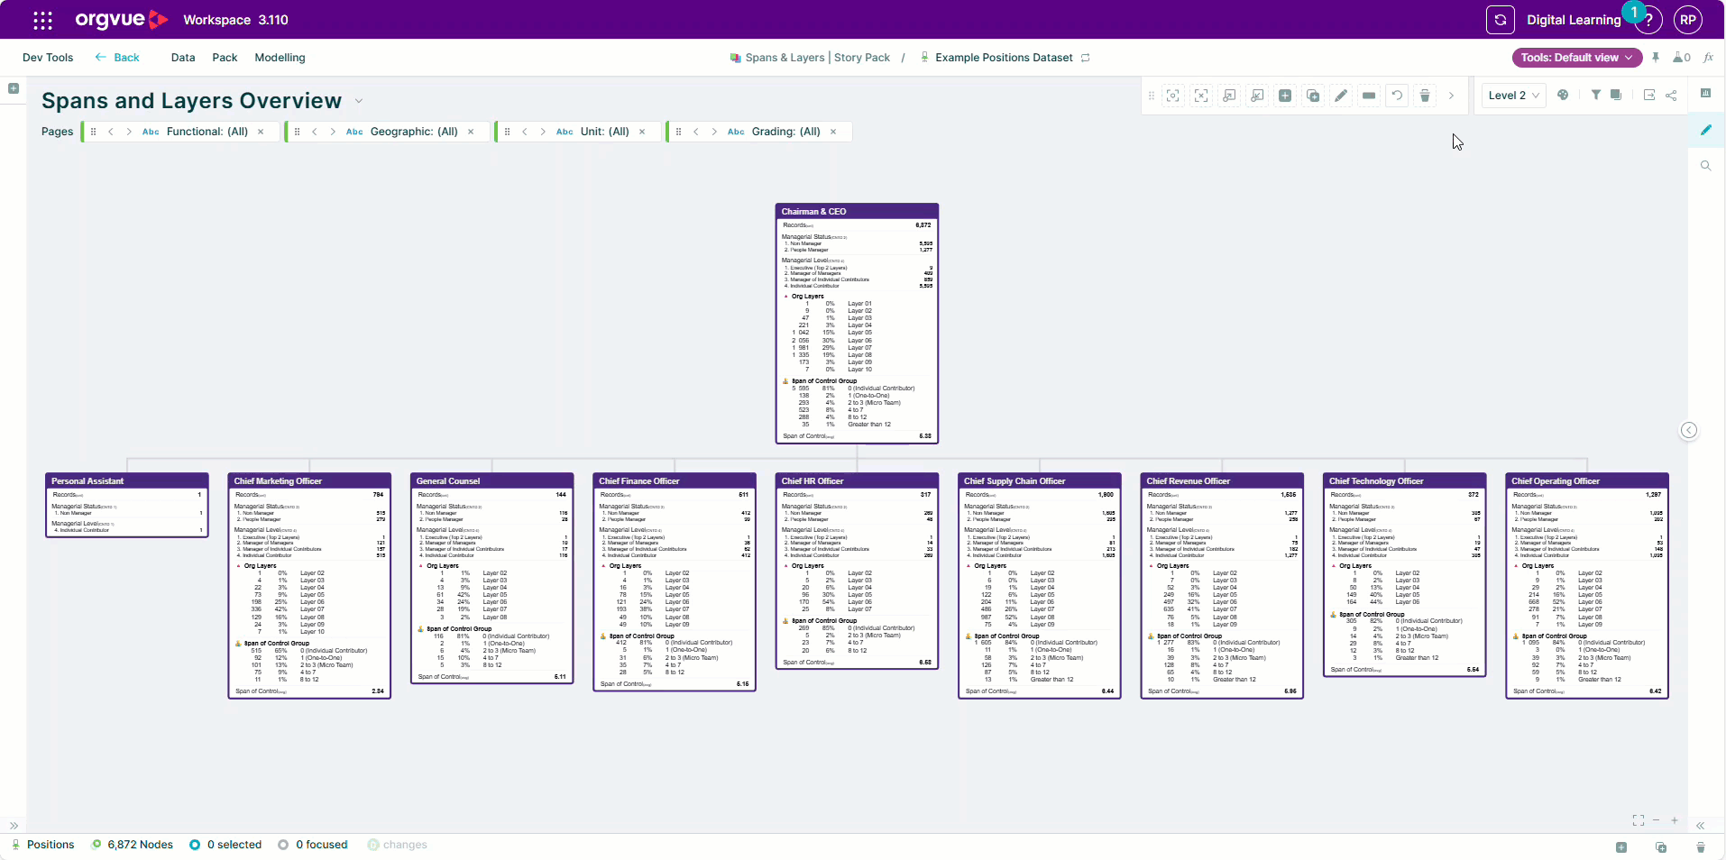Expand the Spans and Layers Overview title menu
The height and width of the screenshot is (860, 1726).
click(x=359, y=101)
